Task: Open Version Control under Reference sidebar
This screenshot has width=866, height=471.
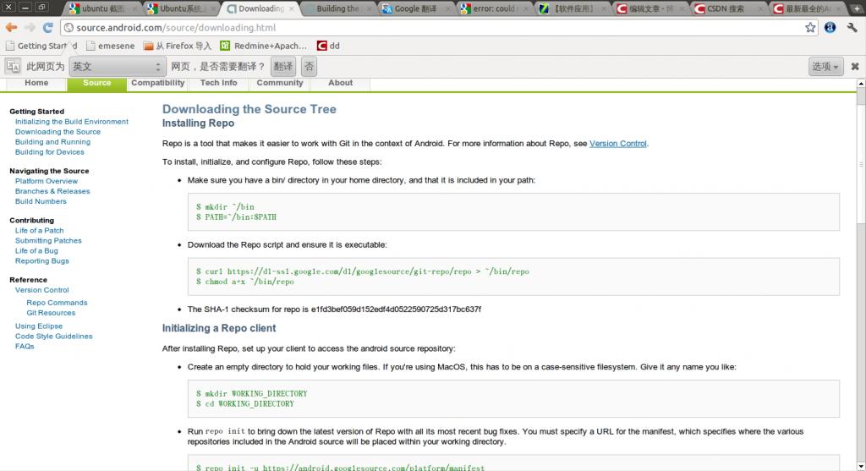Action: [x=42, y=290]
